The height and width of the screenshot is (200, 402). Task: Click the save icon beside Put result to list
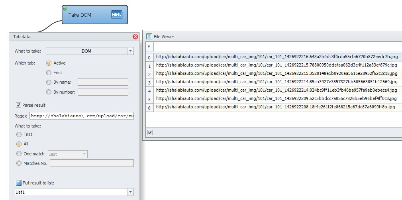pos(18,183)
